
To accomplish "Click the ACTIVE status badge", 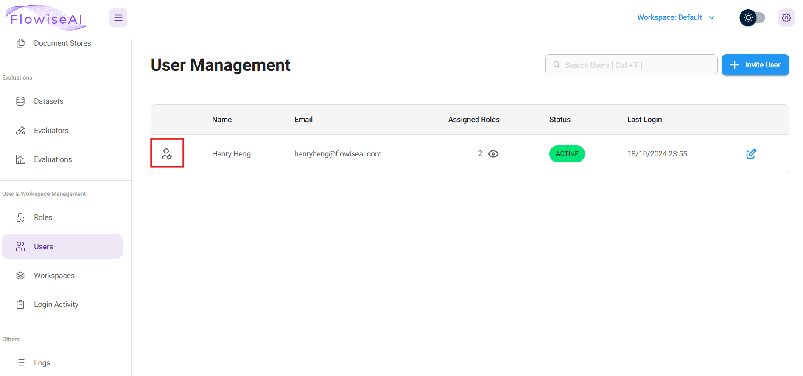I will (x=567, y=154).
